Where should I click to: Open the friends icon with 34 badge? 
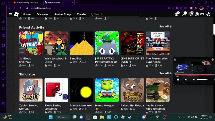pyautogui.click(x=184, y=14)
